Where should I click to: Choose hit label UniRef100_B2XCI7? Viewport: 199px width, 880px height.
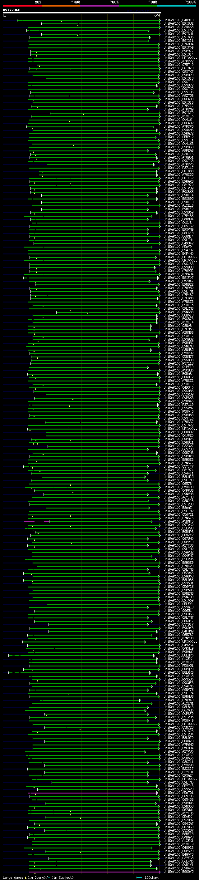point(178,769)
